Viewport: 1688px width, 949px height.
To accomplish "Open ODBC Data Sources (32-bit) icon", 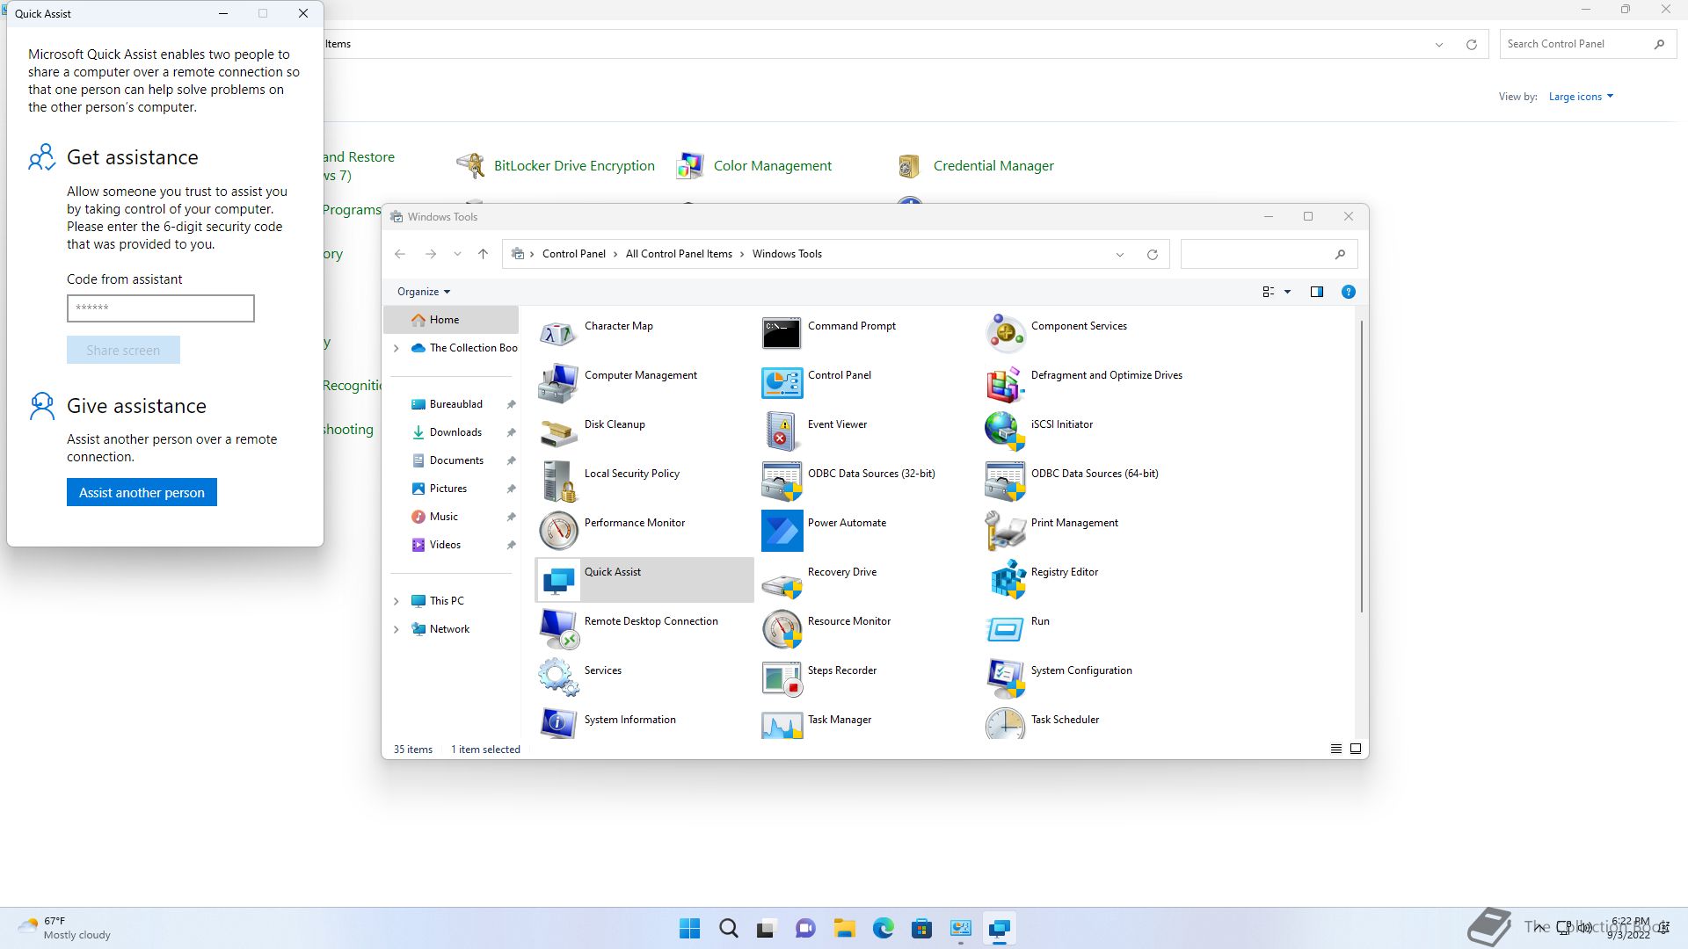I will [782, 482].
